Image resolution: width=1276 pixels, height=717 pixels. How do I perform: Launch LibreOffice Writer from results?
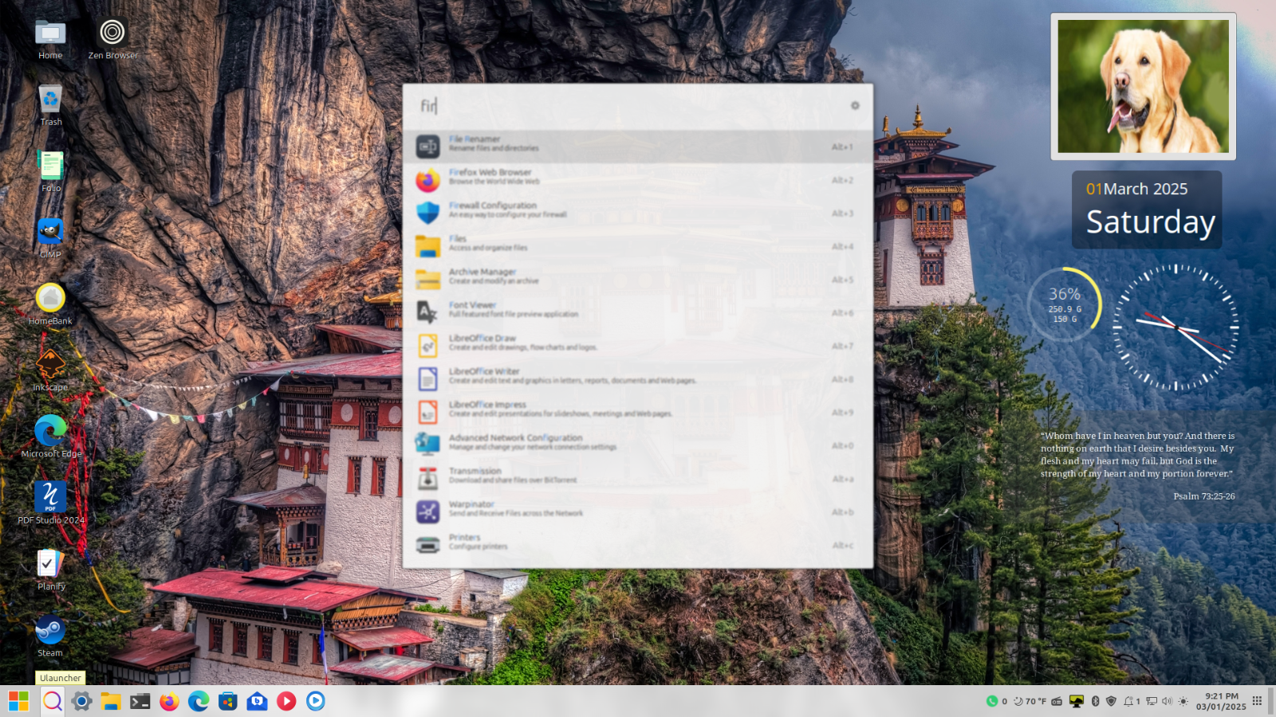click(638, 379)
